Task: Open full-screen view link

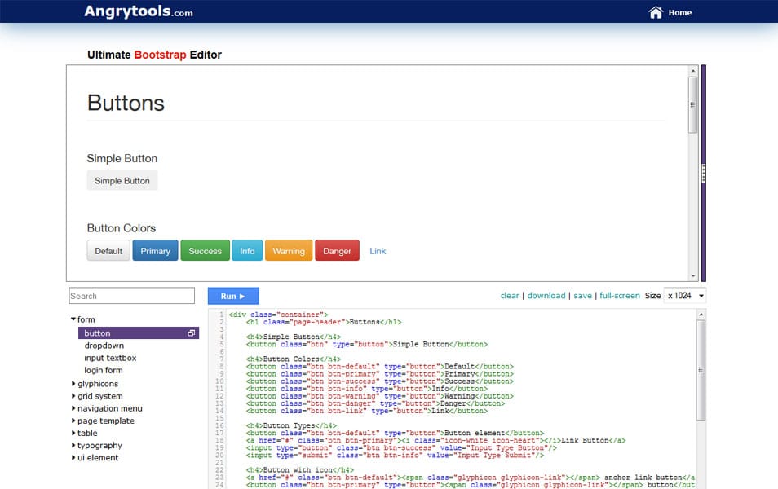Action: tap(620, 296)
